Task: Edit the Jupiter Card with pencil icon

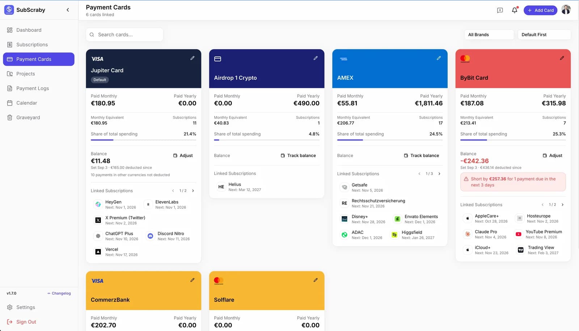Action: tap(193, 58)
